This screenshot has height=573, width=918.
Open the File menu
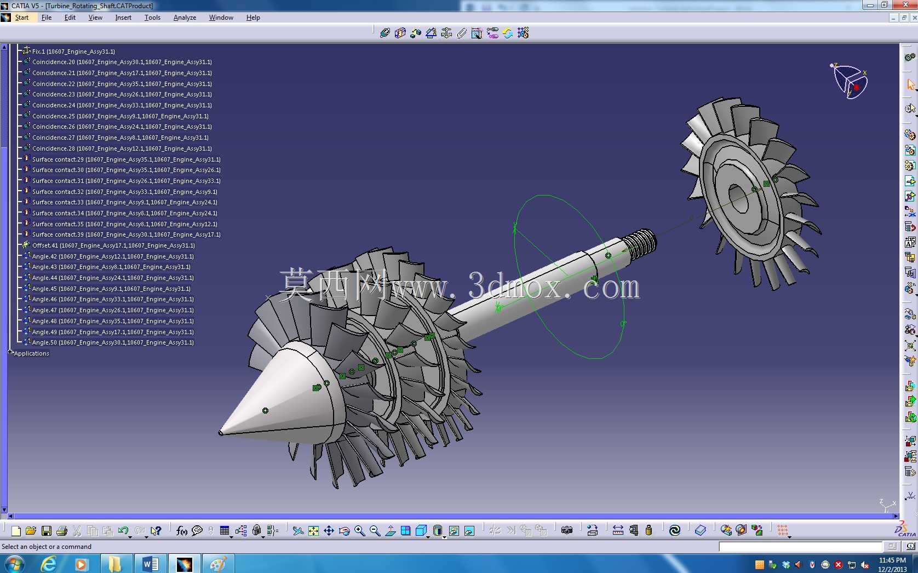(x=47, y=18)
